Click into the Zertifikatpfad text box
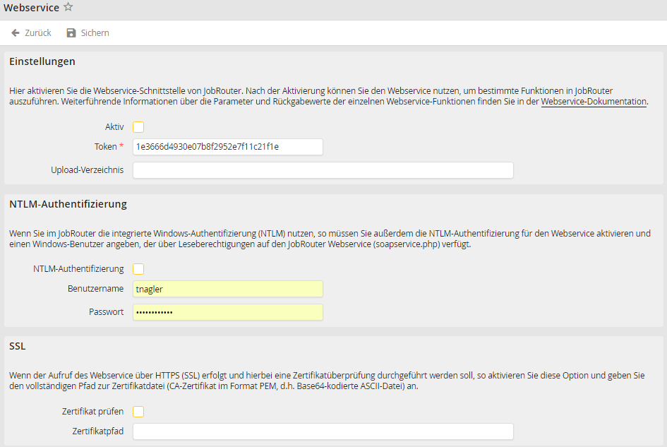The width and height of the screenshot is (667, 447). click(323, 431)
